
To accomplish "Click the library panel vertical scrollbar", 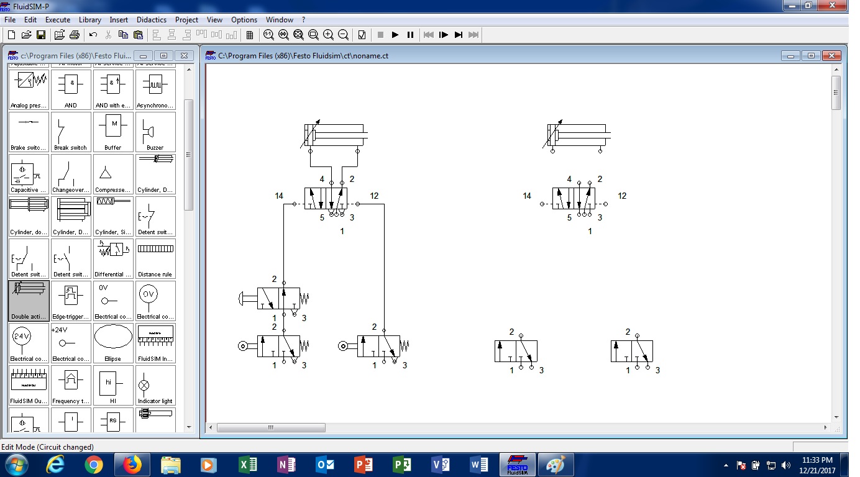I will coord(189,155).
